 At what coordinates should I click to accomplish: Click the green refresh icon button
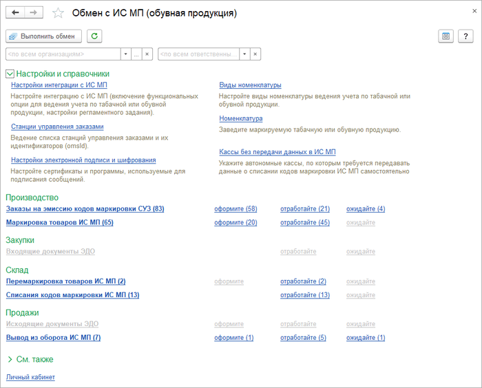pyautogui.click(x=94, y=36)
